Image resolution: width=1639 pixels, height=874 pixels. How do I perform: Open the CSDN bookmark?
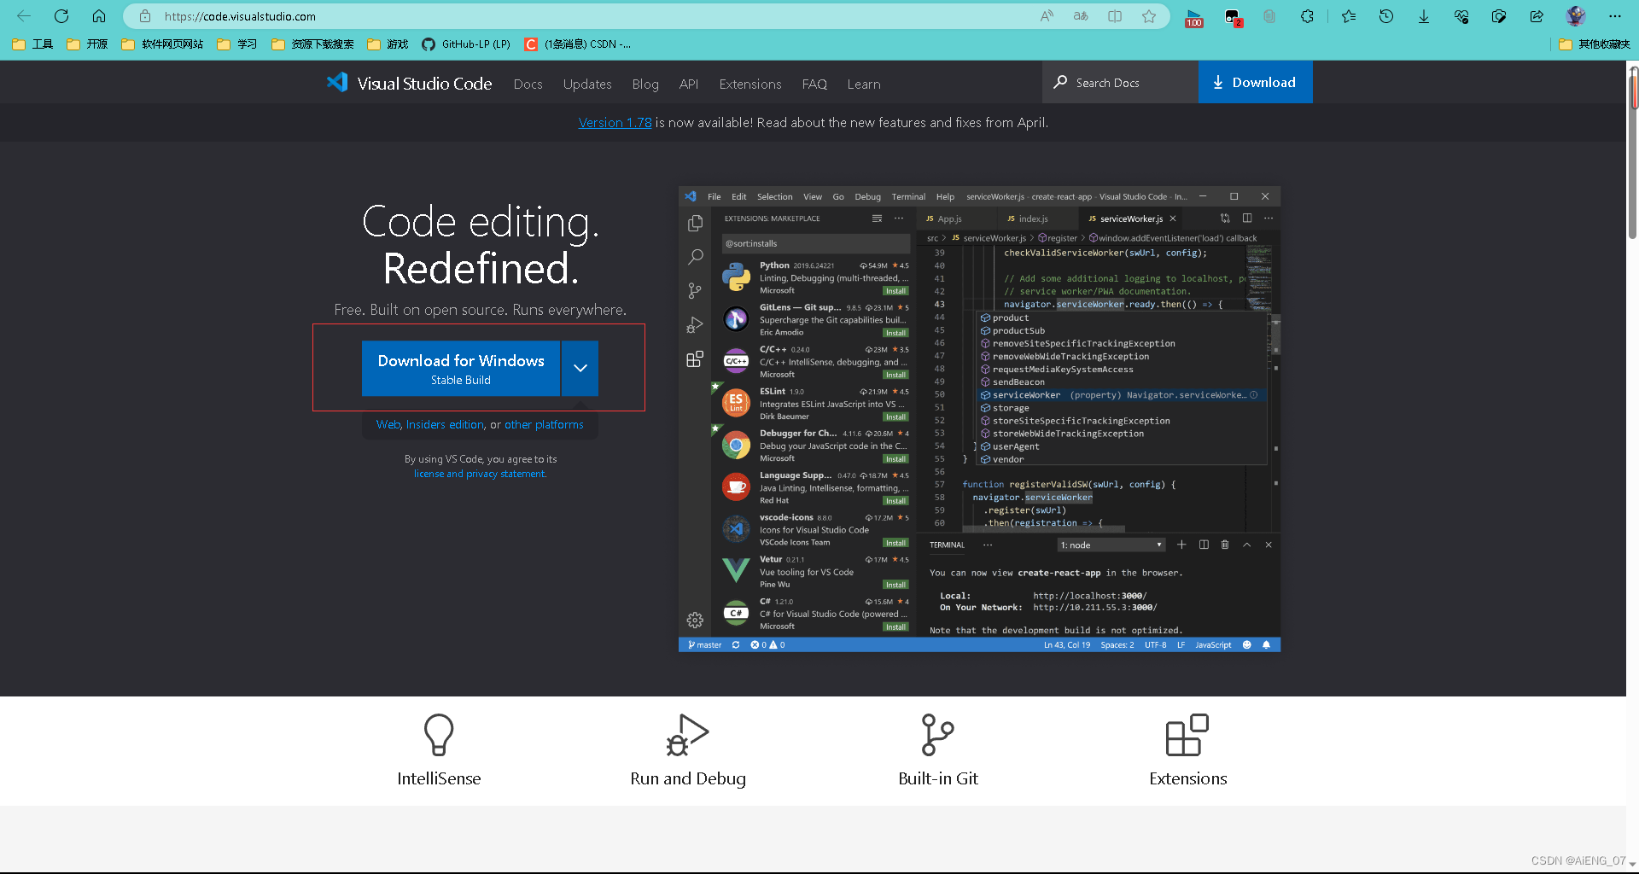point(578,44)
